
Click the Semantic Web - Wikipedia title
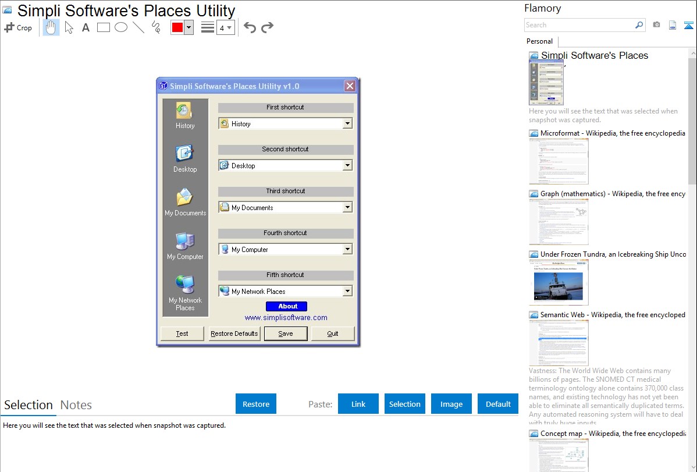[613, 314]
